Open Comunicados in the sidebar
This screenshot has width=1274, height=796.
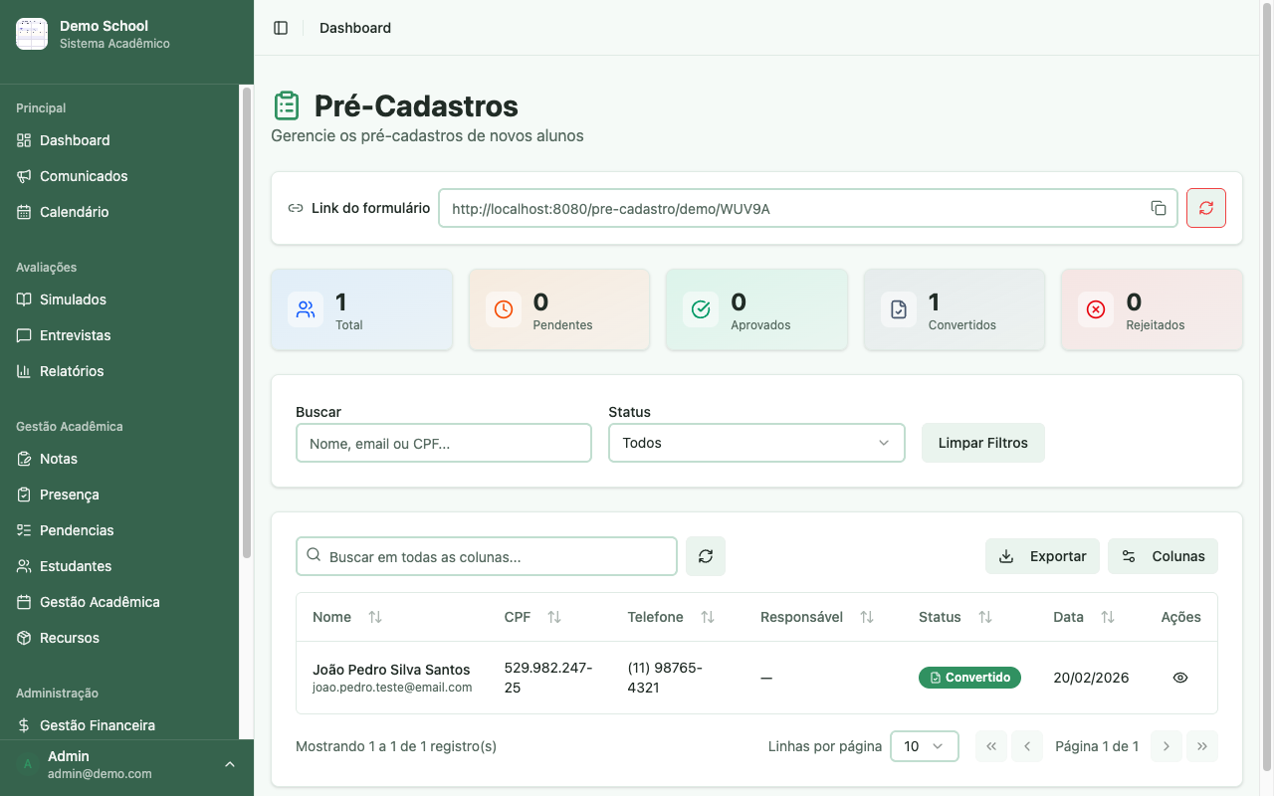pyautogui.click(x=119, y=176)
